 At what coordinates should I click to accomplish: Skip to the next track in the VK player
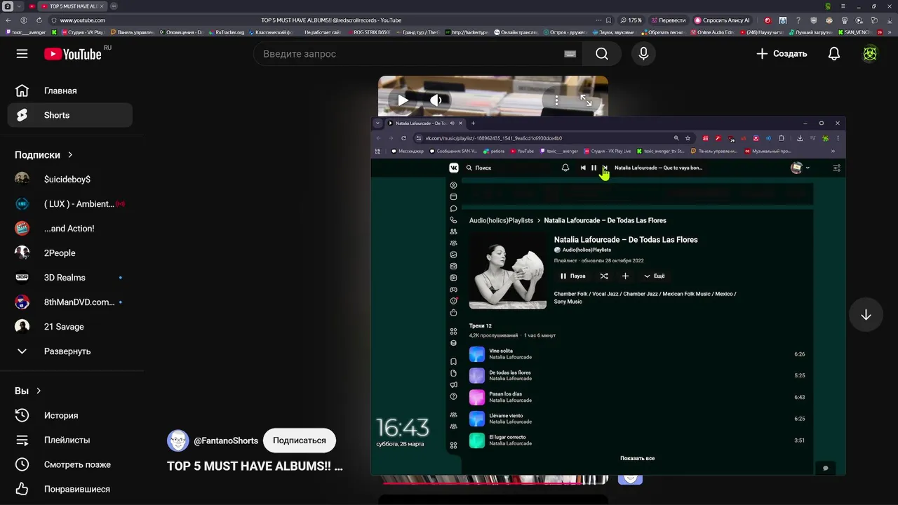604,168
